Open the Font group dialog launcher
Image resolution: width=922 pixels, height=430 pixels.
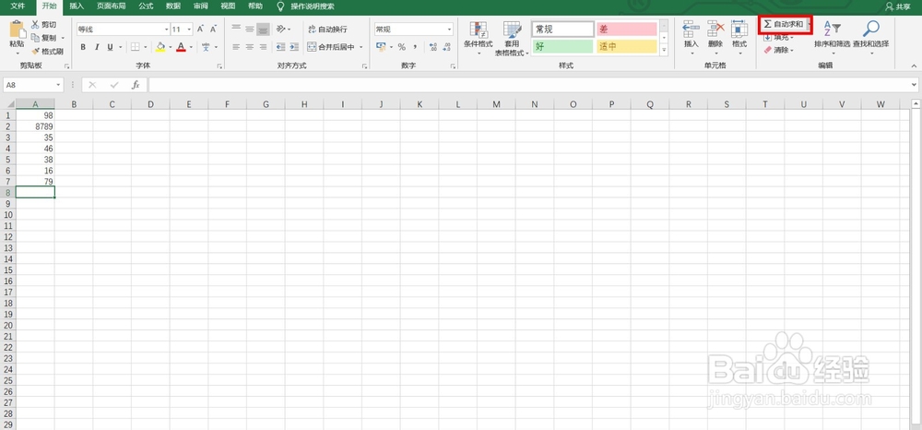pyautogui.click(x=219, y=66)
